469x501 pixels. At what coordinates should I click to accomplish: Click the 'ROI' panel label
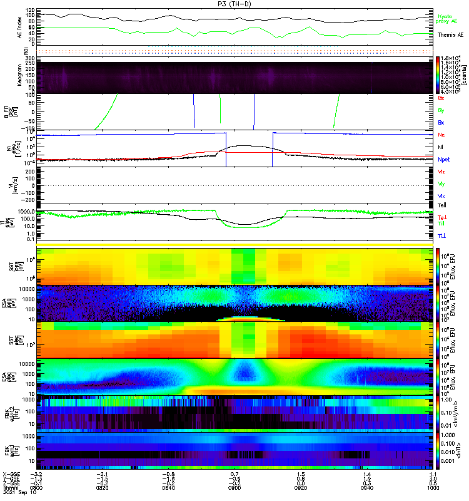(x=26, y=51)
